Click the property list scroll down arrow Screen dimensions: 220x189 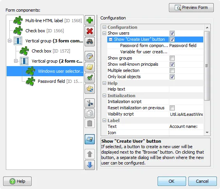pos(207,132)
